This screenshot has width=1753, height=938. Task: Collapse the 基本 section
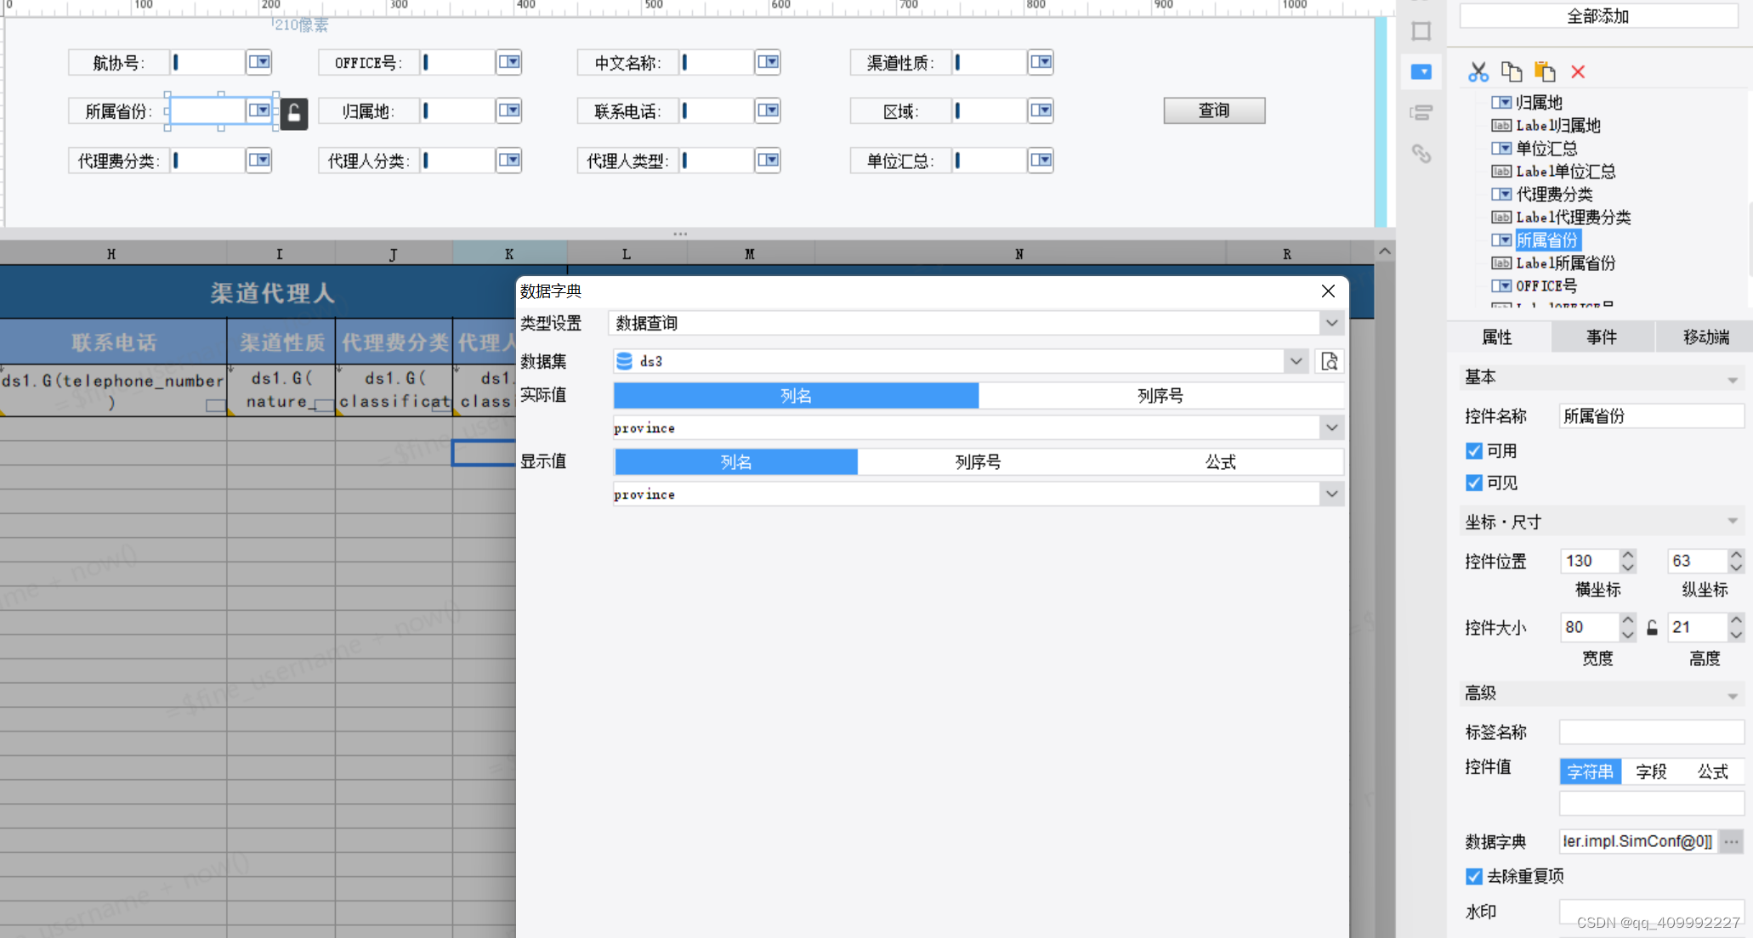pyautogui.click(x=1732, y=380)
